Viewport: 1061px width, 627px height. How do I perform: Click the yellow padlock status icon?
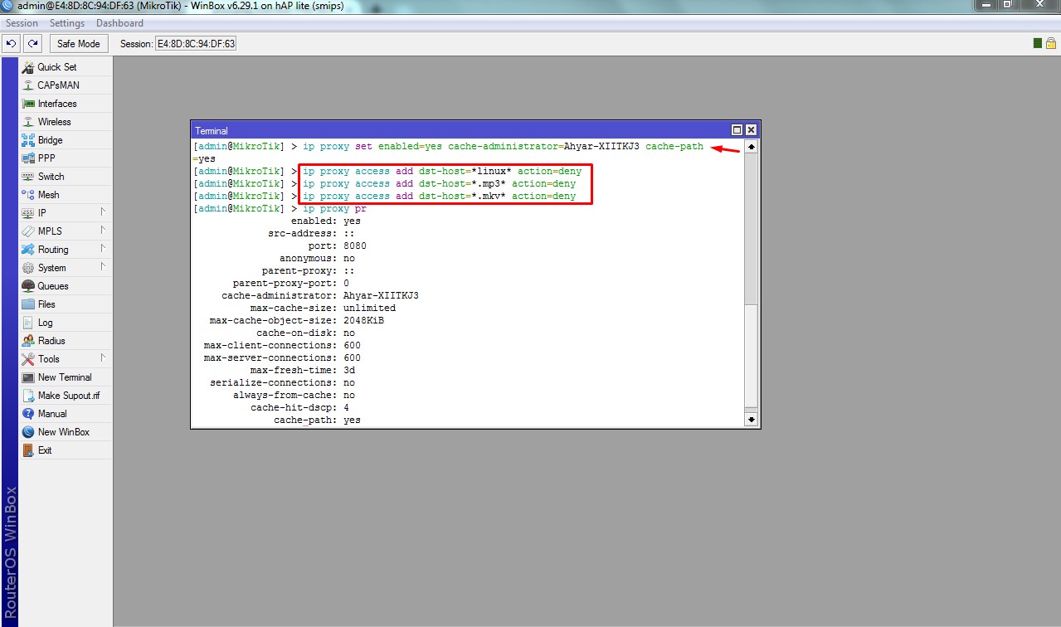pyautogui.click(x=1050, y=43)
